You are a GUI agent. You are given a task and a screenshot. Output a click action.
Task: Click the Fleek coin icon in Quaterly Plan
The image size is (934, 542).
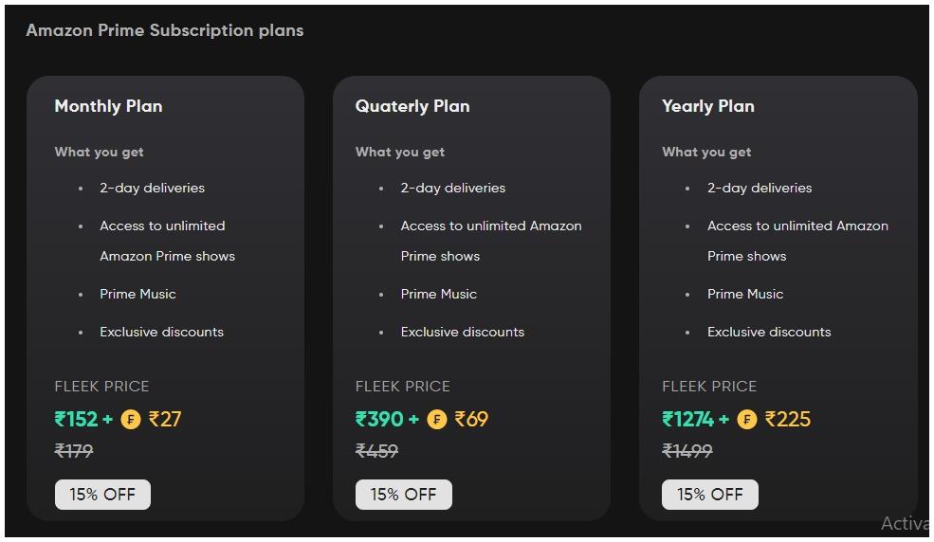click(x=436, y=420)
